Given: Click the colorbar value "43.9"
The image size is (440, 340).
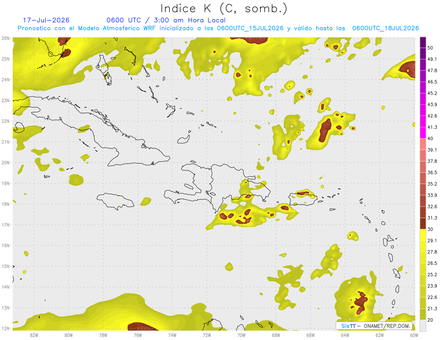Looking at the screenshot, I should 432,105.
